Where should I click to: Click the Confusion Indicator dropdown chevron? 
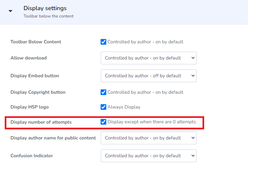(193, 156)
